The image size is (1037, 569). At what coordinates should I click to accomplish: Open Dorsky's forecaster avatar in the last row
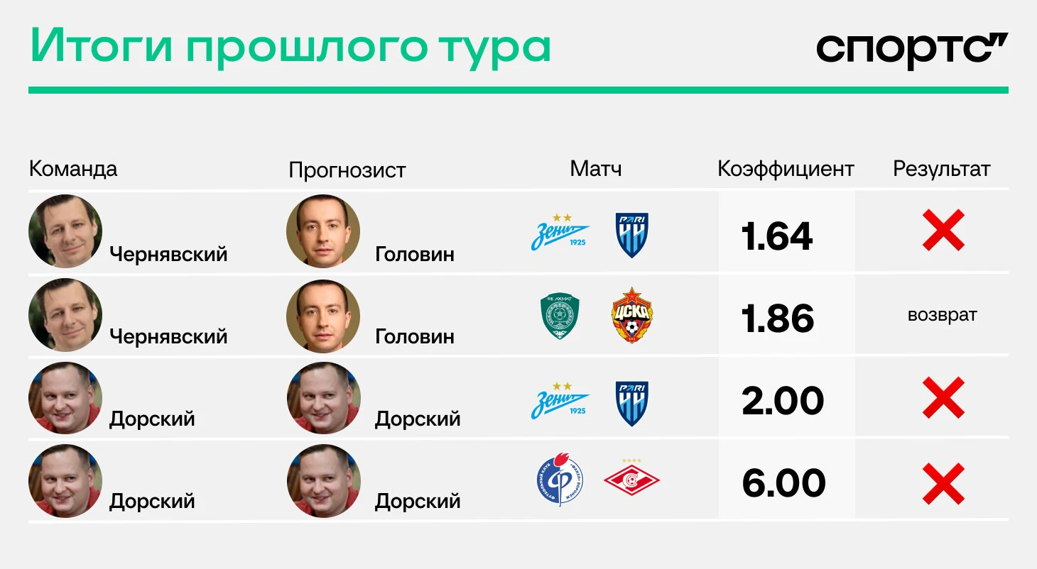point(324,481)
